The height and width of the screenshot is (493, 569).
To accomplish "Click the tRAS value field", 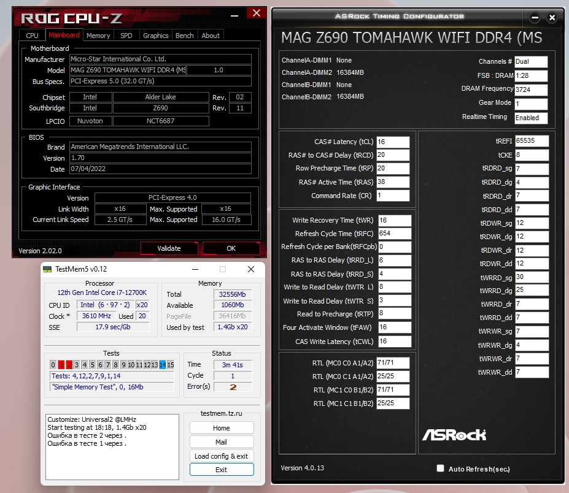I will click(x=393, y=182).
